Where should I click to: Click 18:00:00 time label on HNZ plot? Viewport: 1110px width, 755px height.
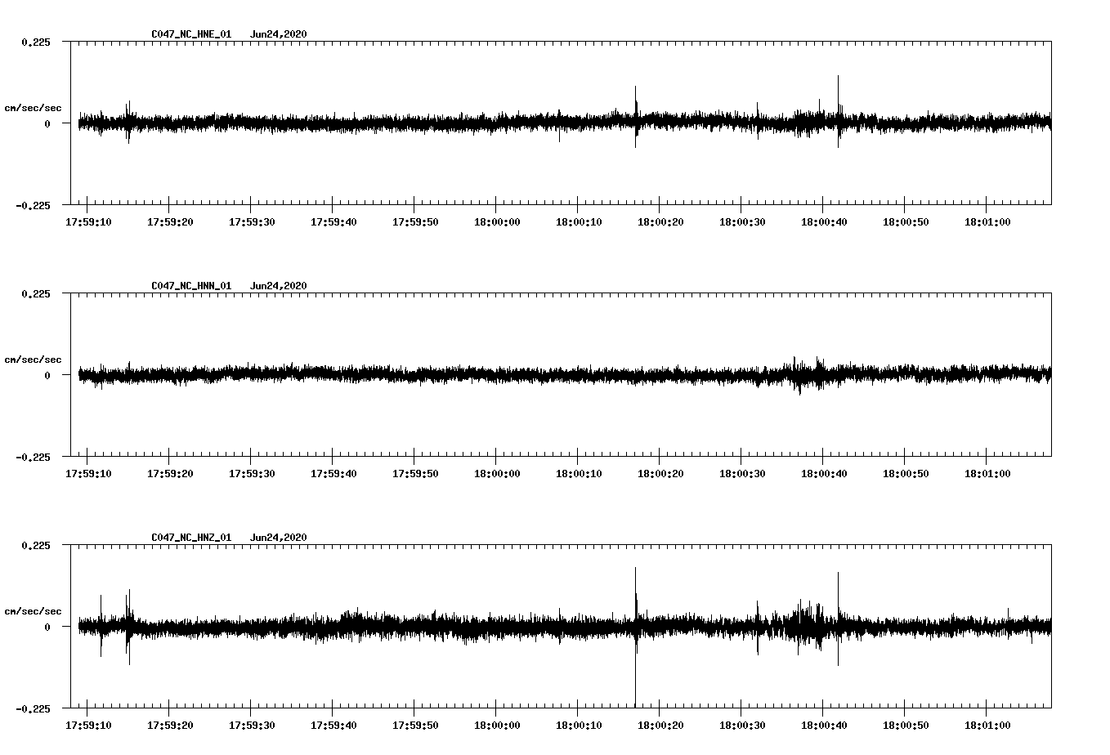tap(497, 726)
